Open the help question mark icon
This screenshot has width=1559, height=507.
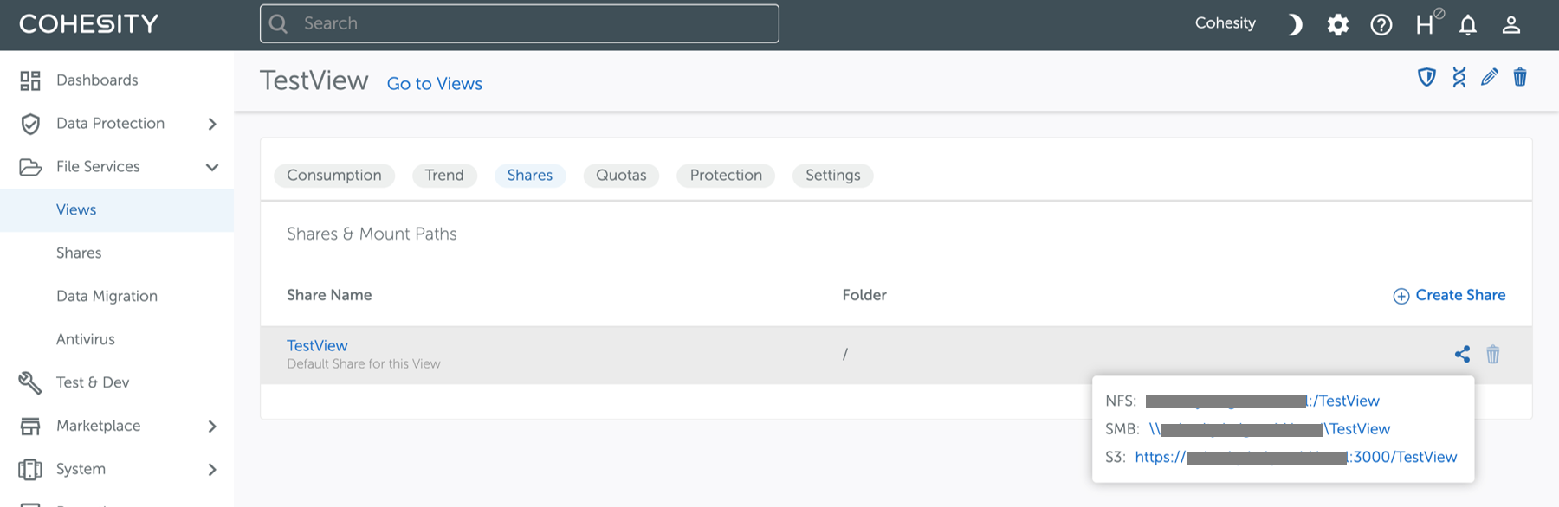pos(1381,24)
